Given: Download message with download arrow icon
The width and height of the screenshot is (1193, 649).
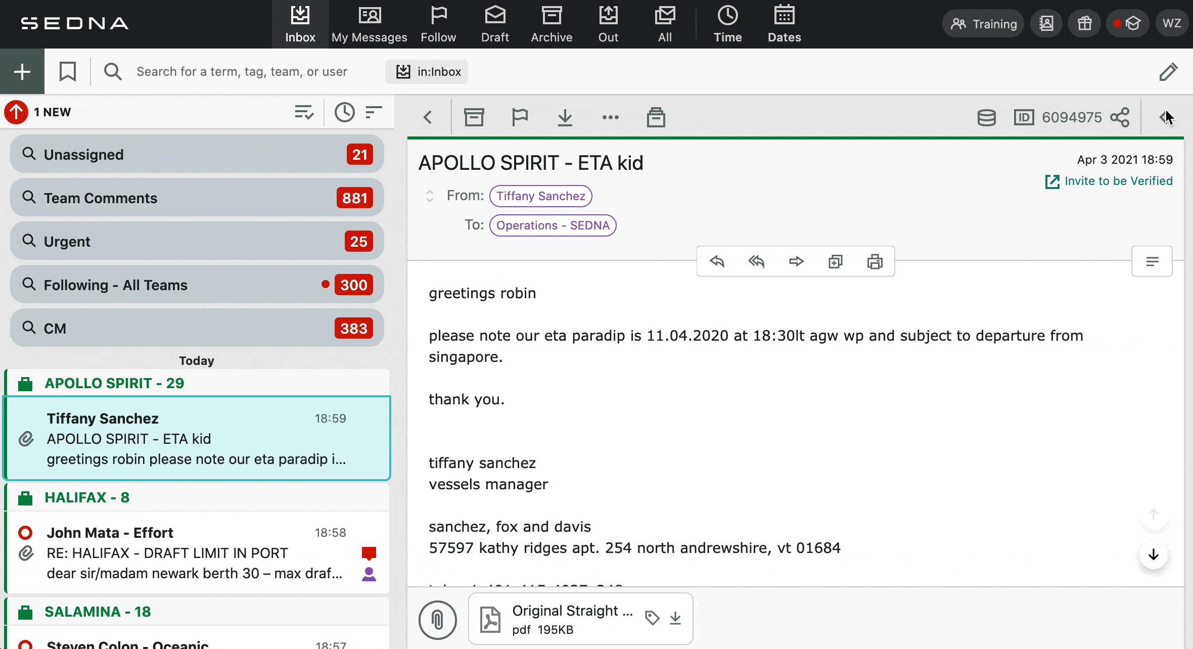Looking at the screenshot, I should [x=565, y=117].
